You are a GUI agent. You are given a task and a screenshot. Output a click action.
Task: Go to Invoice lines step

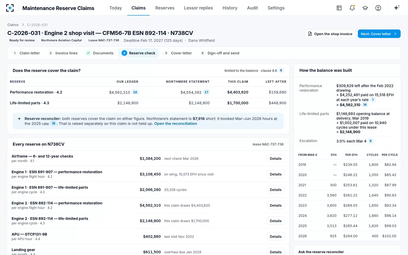tap(63, 53)
